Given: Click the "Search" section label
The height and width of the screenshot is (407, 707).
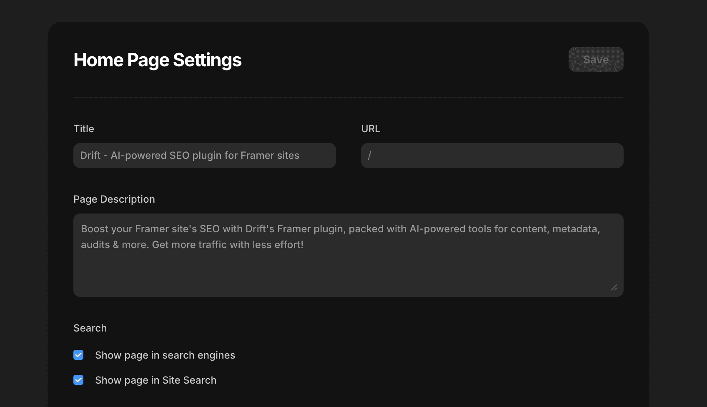Looking at the screenshot, I should (90, 328).
